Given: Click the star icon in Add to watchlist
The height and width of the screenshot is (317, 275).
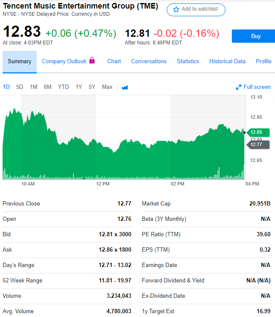Looking at the screenshot, I should click(x=176, y=9).
